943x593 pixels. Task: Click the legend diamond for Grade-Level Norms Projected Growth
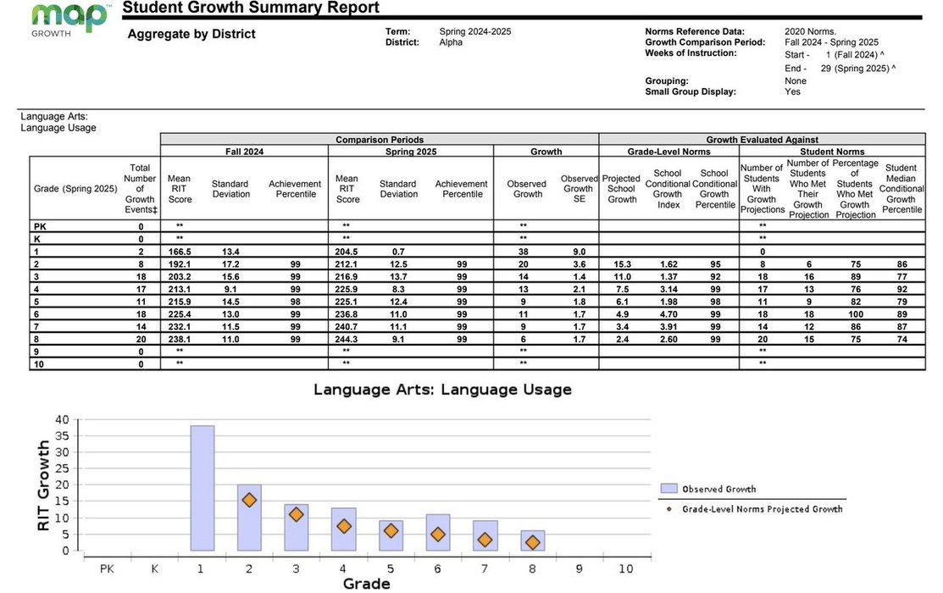(x=668, y=509)
